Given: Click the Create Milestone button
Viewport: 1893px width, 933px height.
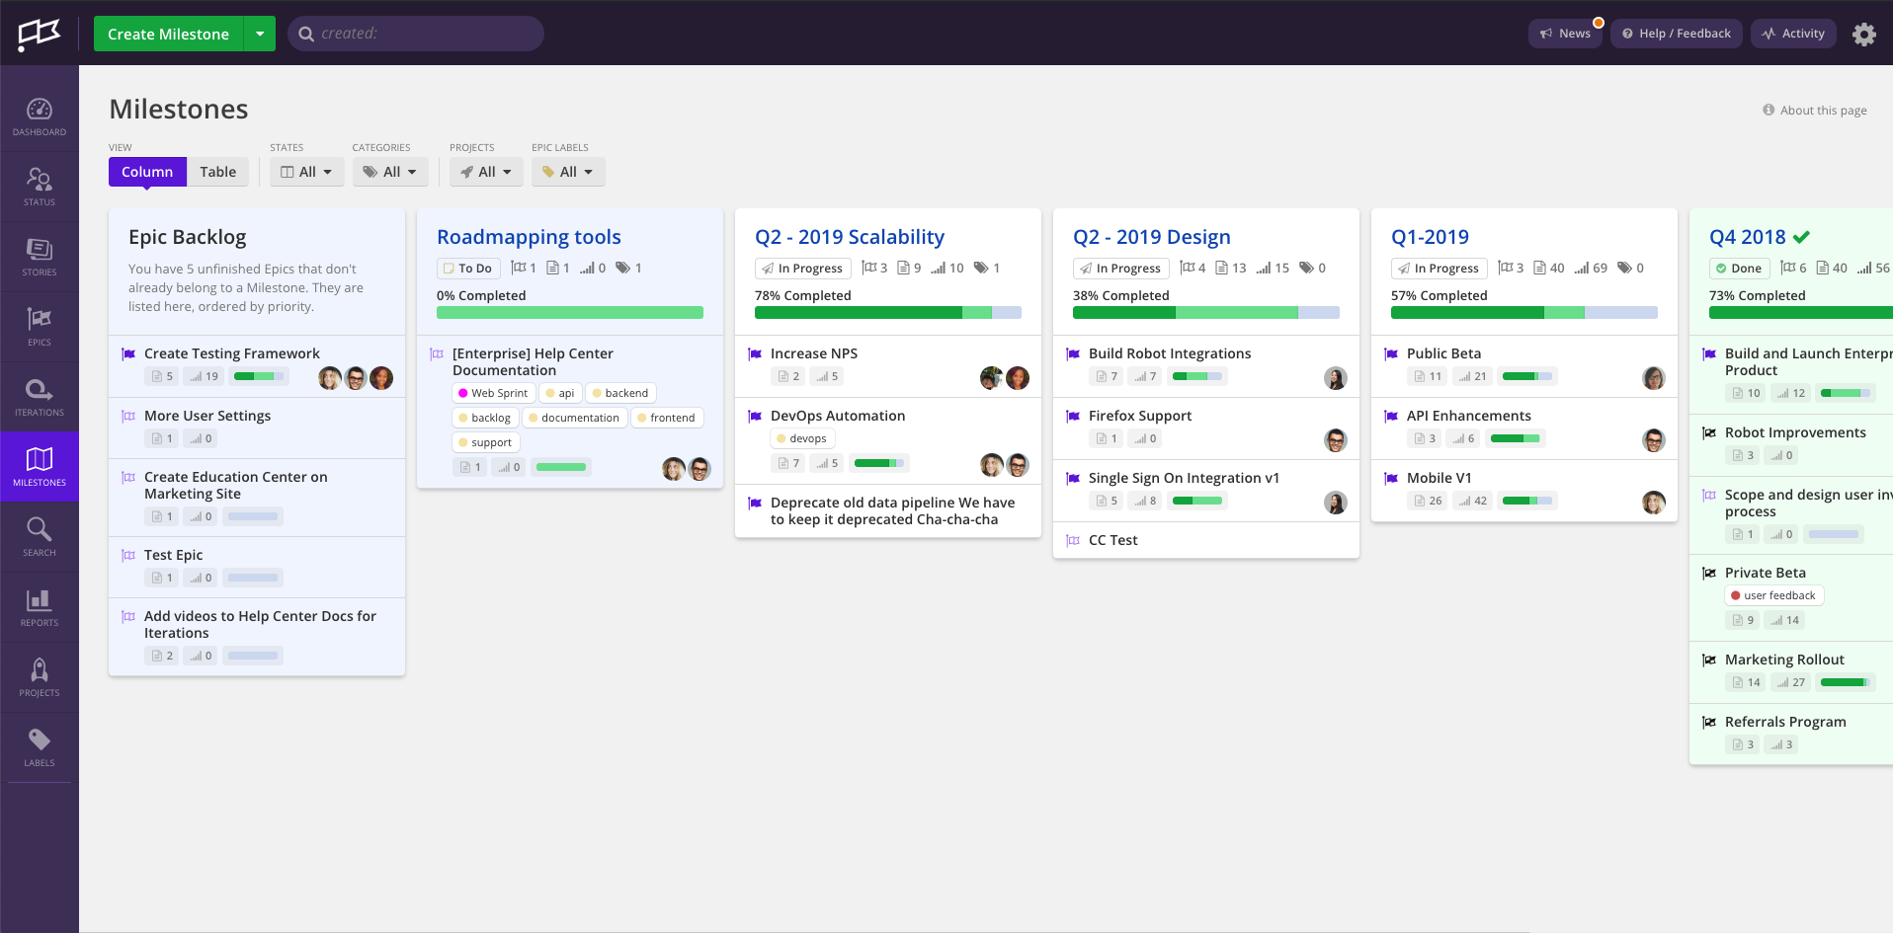Looking at the screenshot, I should [168, 34].
